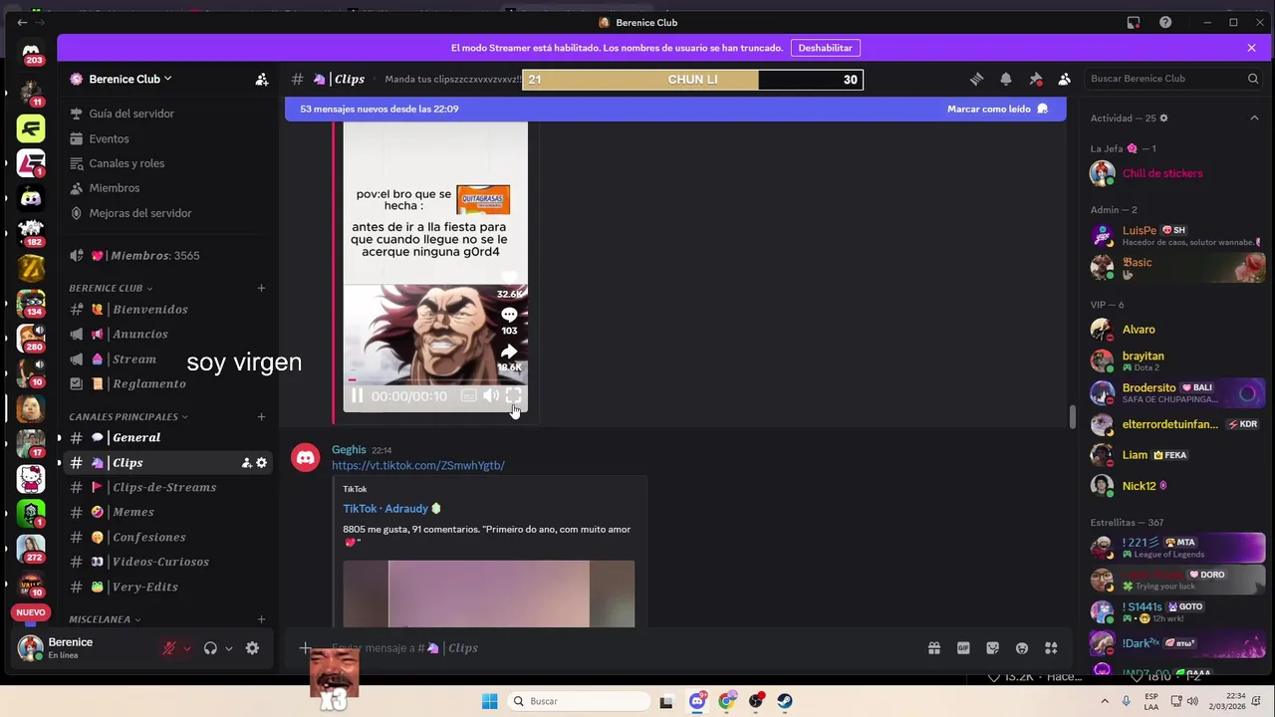Click Deshabilitar streamer mode button

(825, 48)
